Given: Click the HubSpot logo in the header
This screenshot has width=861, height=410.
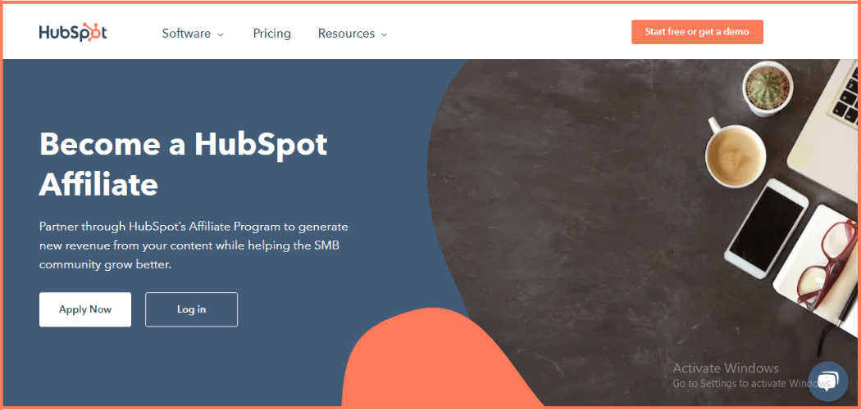Looking at the screenshot, I should (73, 33).
